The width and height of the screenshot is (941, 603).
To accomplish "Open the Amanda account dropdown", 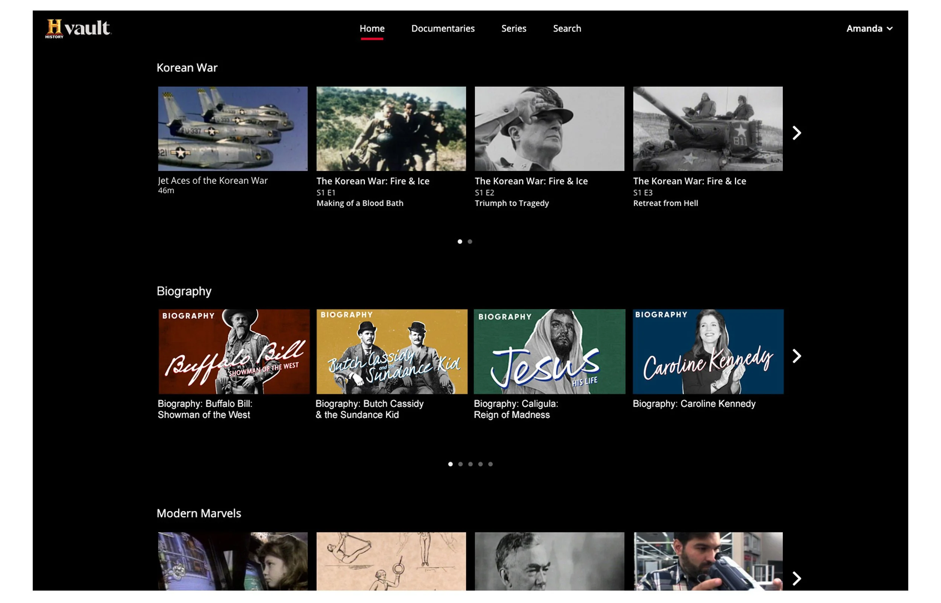I will click(868, 29).
